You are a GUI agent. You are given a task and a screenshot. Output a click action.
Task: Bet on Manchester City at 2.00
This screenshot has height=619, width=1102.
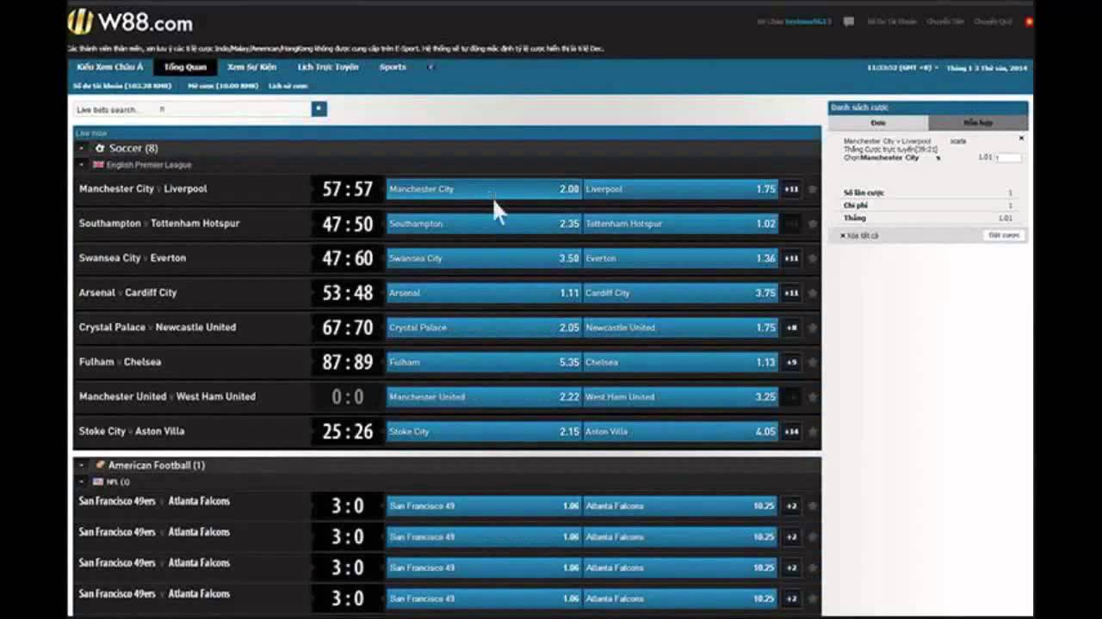[484, 189]
